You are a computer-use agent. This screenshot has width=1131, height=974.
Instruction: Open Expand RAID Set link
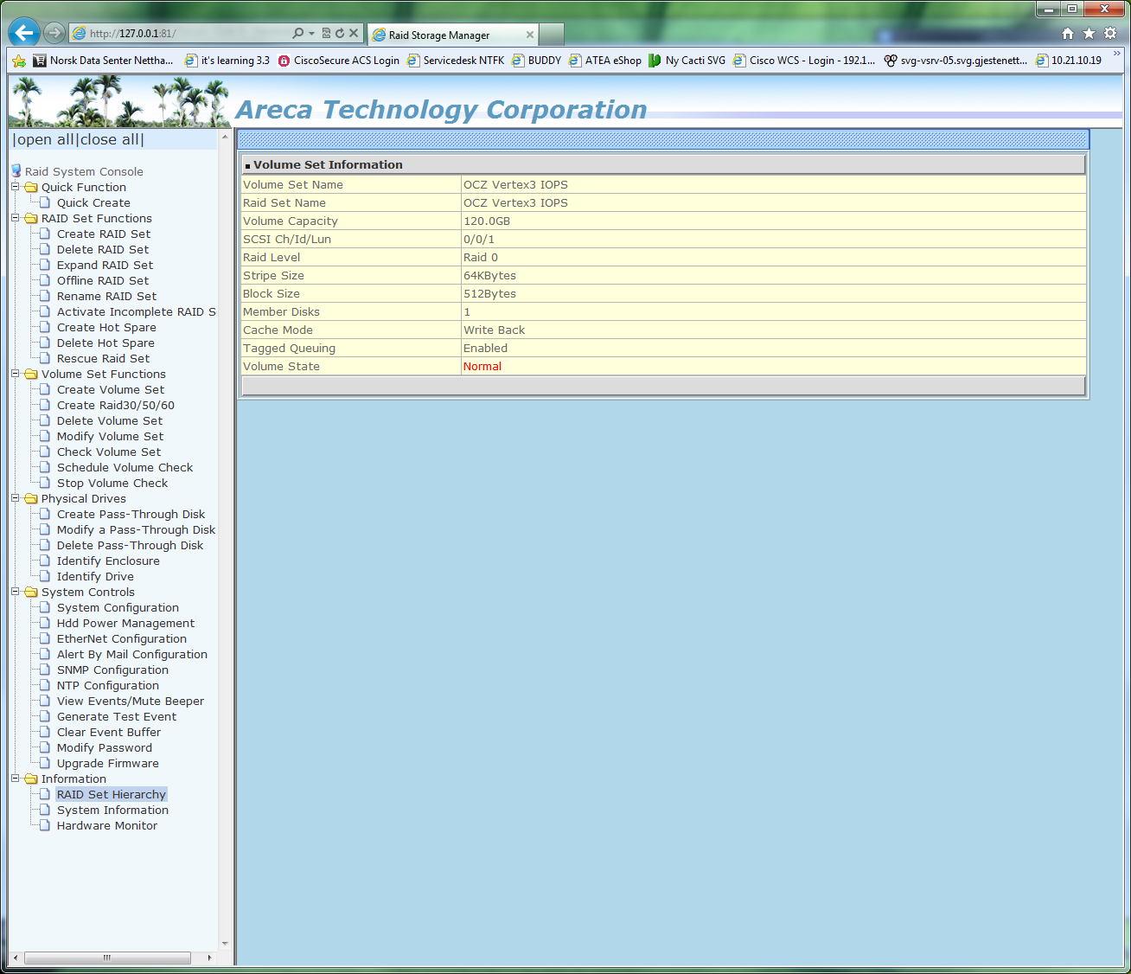(x=105, y=265)
